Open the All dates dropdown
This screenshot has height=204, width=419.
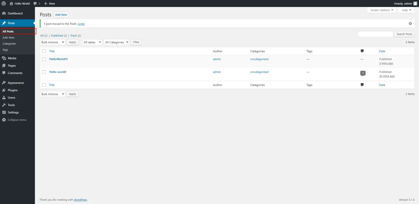[x=92, y=42]
